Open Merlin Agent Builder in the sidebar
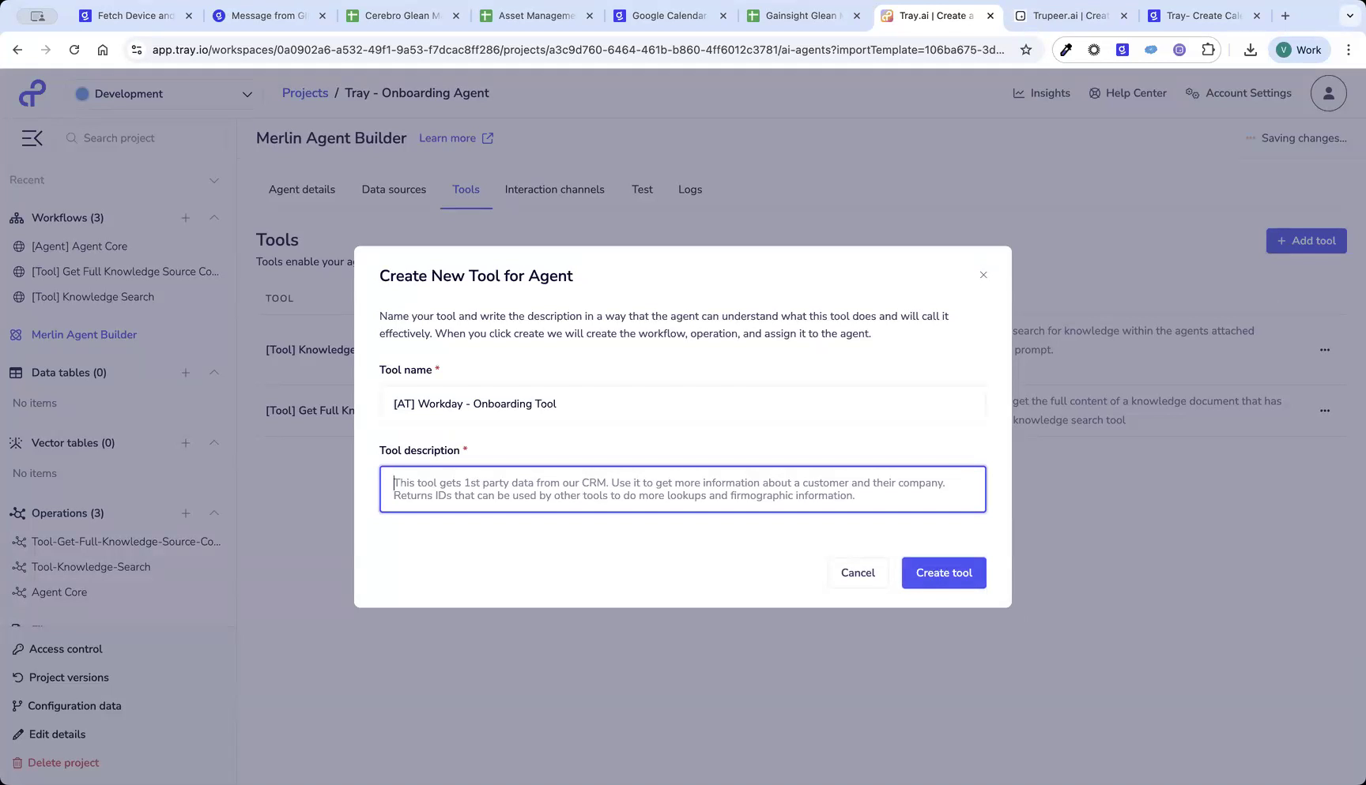Image resolution: width=1366 pixels, height=785 pixels. [83, 334]
